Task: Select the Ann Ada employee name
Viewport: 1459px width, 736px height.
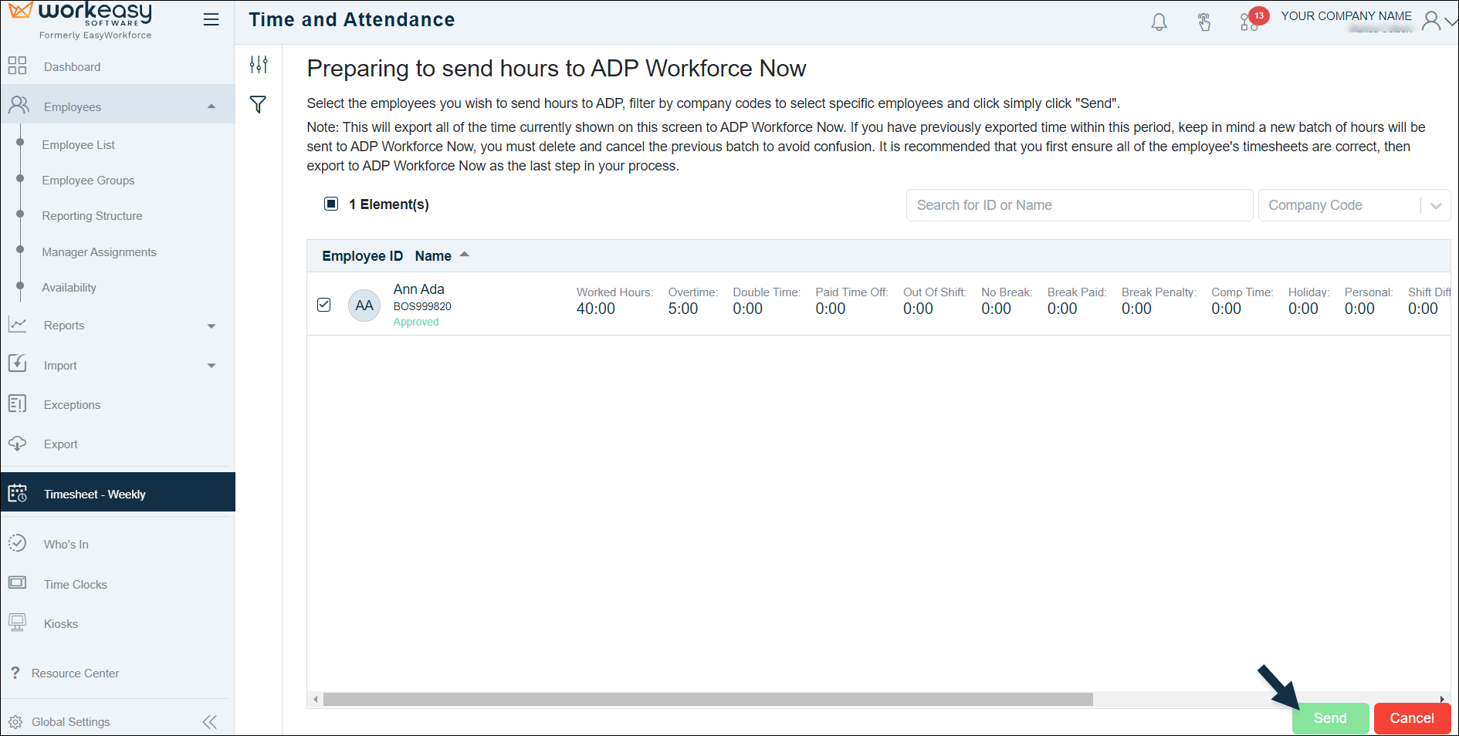Action: pyautogui.click(x=418, y=289)
